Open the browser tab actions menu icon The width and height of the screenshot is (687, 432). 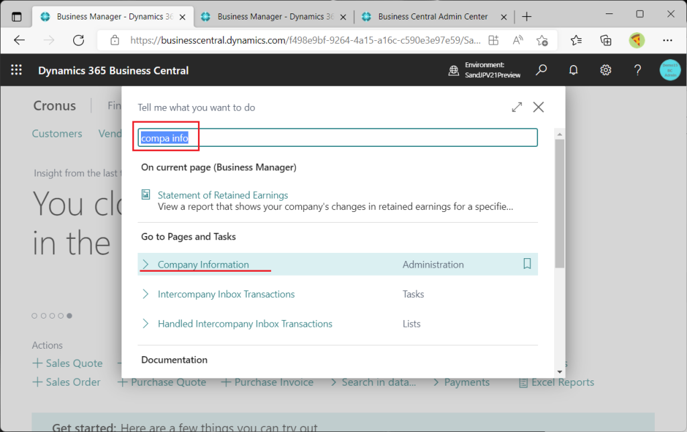(x=17, y=17)
